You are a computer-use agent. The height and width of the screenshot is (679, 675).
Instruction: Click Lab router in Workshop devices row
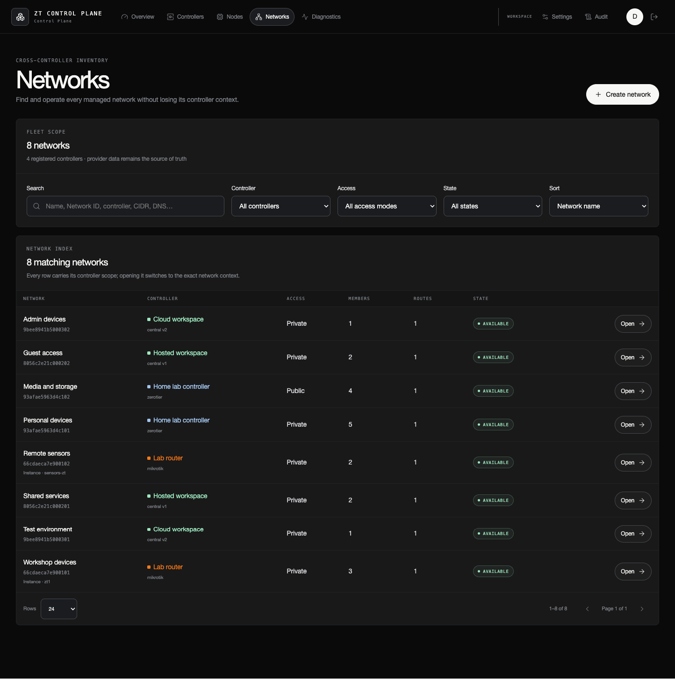165,567
